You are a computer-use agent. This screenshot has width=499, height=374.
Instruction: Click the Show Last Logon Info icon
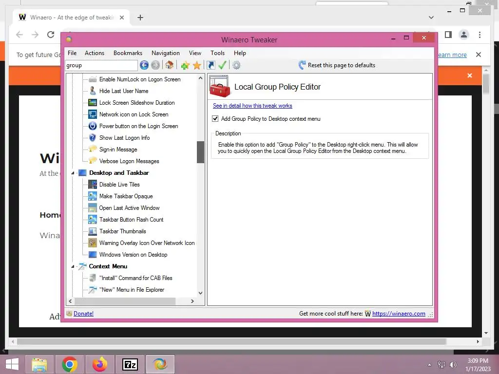(93, 138)
